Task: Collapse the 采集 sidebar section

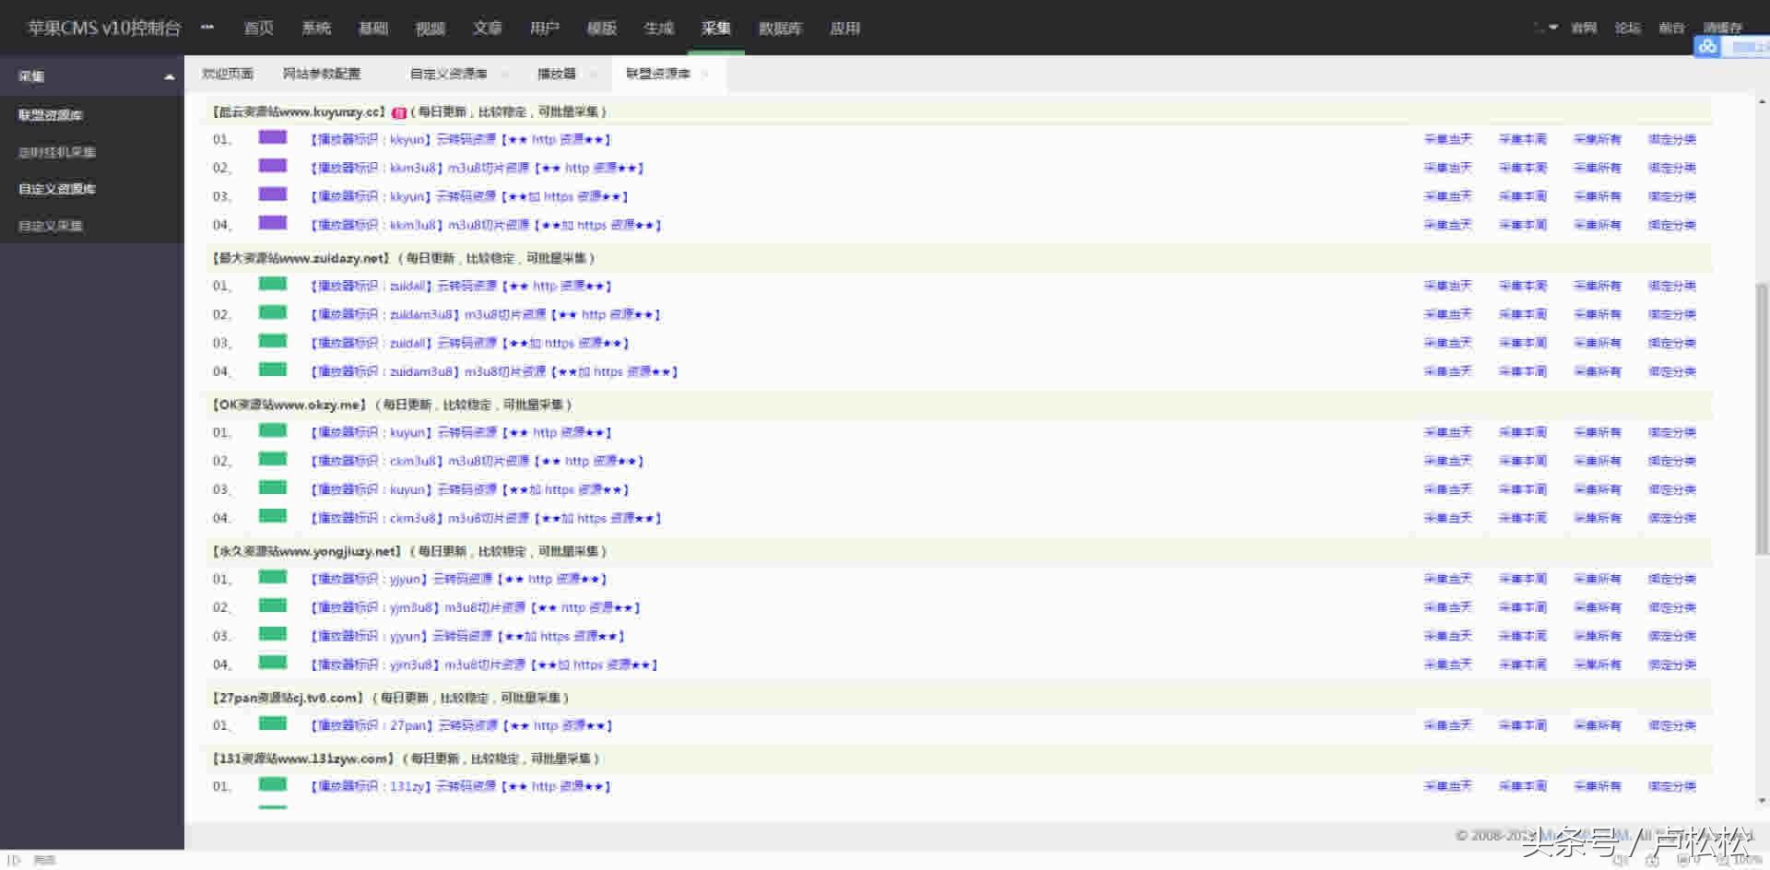Action: [x=169, y=76]
